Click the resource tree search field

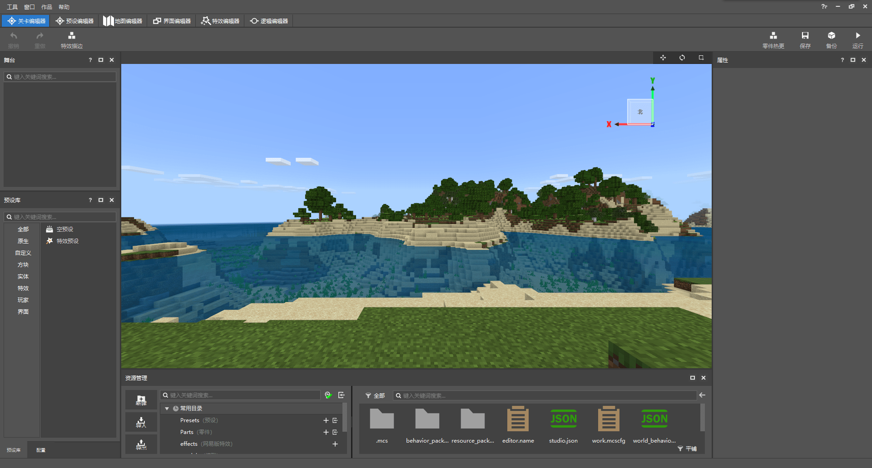[240, 395]
